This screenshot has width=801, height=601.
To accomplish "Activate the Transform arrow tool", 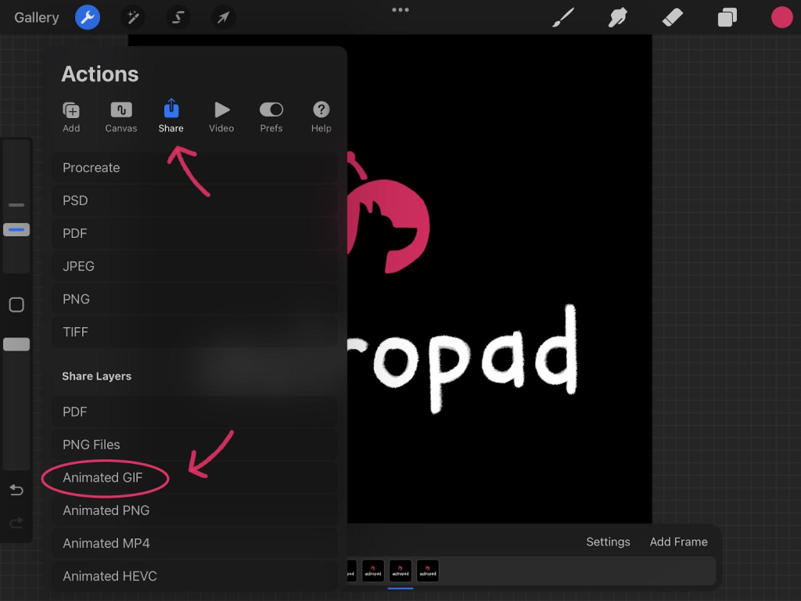I will (223, 17).
